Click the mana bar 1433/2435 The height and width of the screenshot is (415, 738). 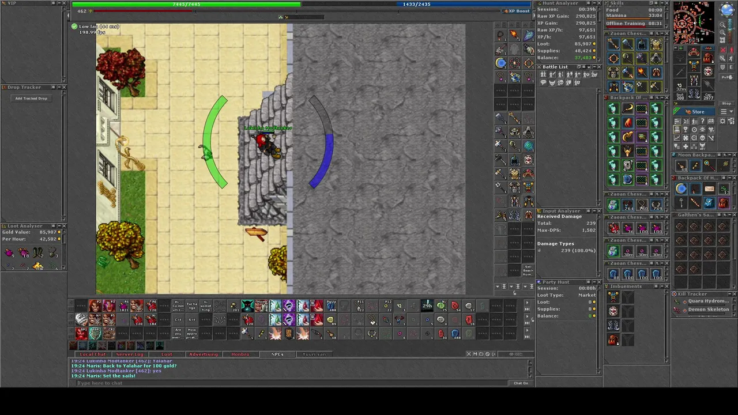click(416, 4)
